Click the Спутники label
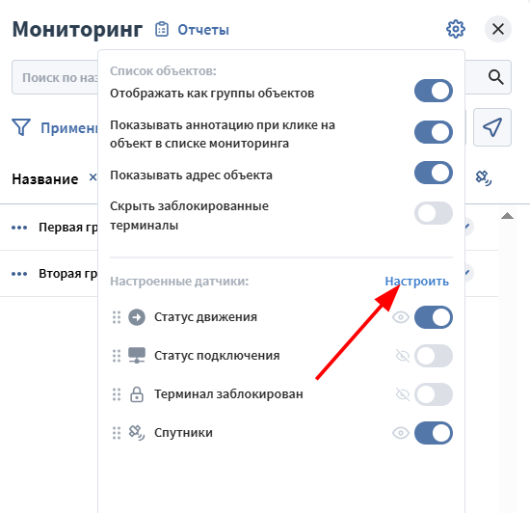The image size is (530, 513). pos(183,433)
